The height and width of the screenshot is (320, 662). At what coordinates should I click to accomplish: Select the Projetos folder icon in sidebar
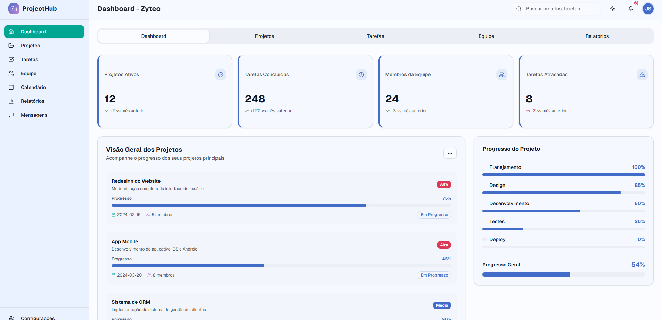click(x=11, y=46)
